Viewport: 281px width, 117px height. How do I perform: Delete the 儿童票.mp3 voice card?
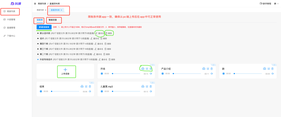pyautogui.click(x=151, y=86)
